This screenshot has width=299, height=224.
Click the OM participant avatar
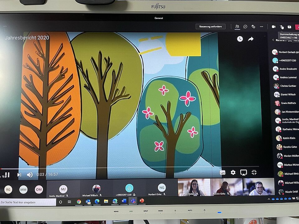pyautogui.click(x=39, y=189)
